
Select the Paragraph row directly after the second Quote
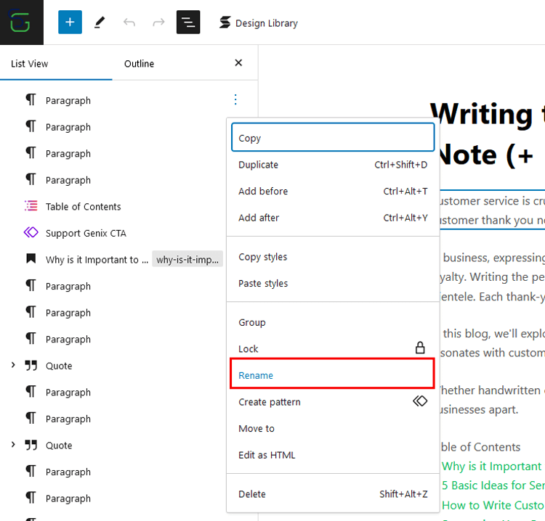[68, 472]
